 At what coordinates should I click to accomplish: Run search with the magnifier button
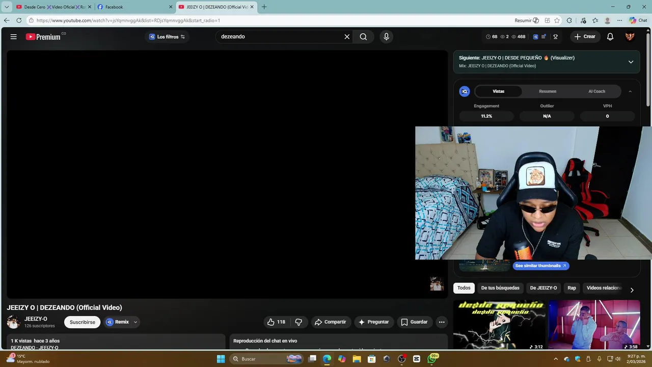[x=363, y=37]
